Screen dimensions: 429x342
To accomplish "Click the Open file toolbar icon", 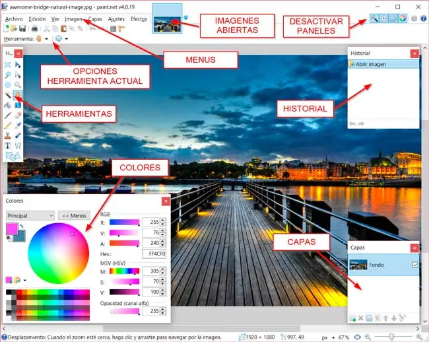I will [x=14, y=28].
